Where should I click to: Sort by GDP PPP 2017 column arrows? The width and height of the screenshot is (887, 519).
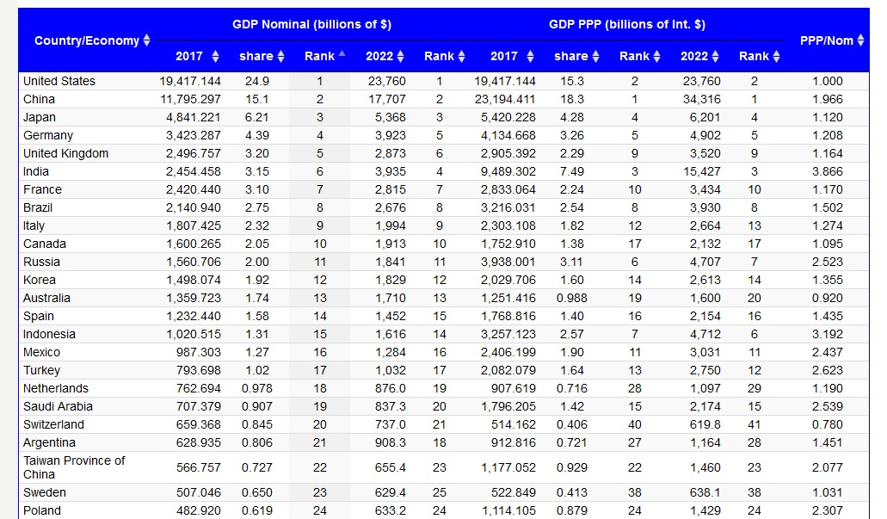(530, 56)
